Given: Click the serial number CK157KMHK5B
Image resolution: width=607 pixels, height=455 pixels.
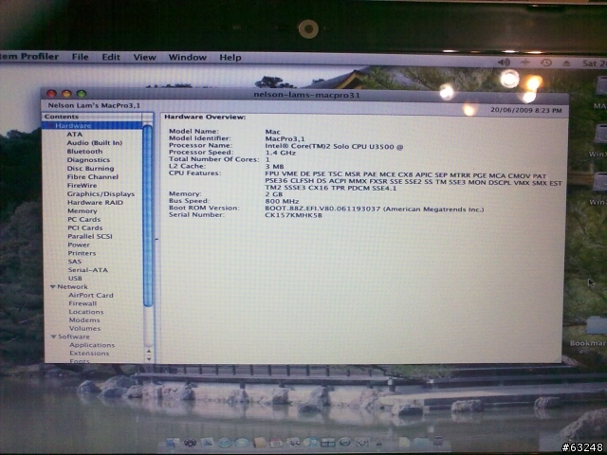Looking at the screenshot, I should 293,215.
